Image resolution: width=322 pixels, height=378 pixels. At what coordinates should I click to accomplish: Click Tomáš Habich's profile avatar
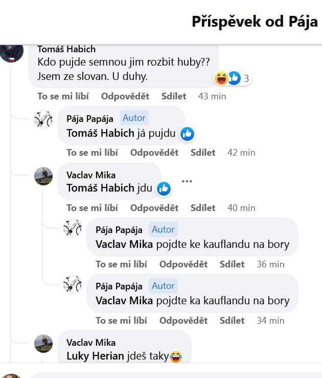pos(11,53)
